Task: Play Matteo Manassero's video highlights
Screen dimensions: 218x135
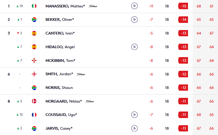Action: coord(134,6)
